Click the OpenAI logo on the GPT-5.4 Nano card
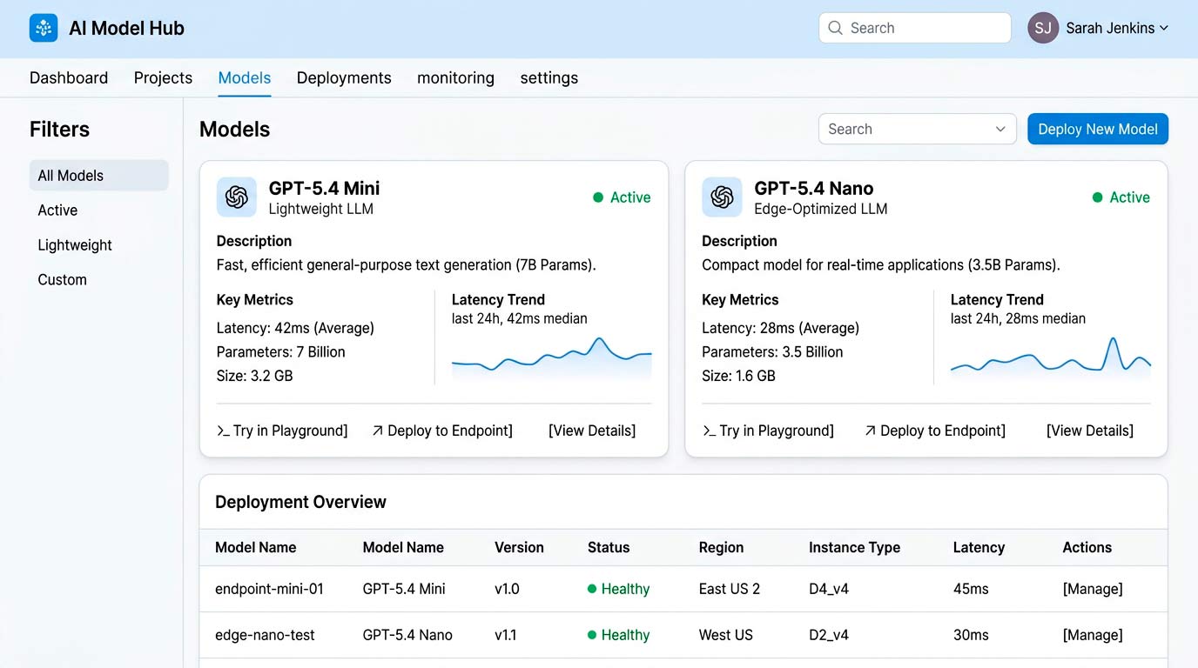 click(x=722, y=197)
